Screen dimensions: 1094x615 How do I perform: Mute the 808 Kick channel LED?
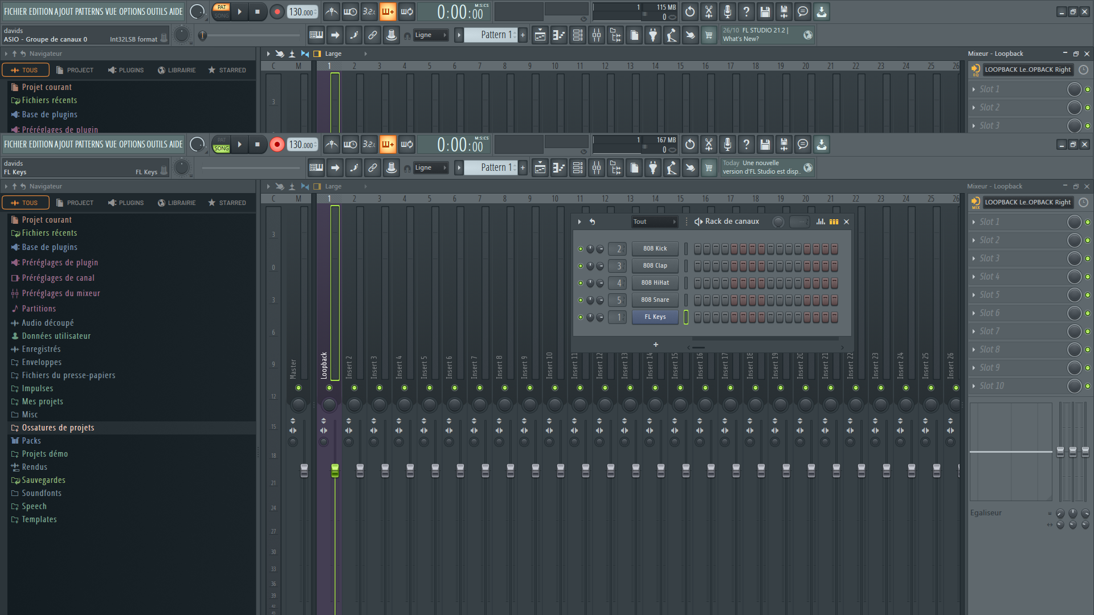581,249
